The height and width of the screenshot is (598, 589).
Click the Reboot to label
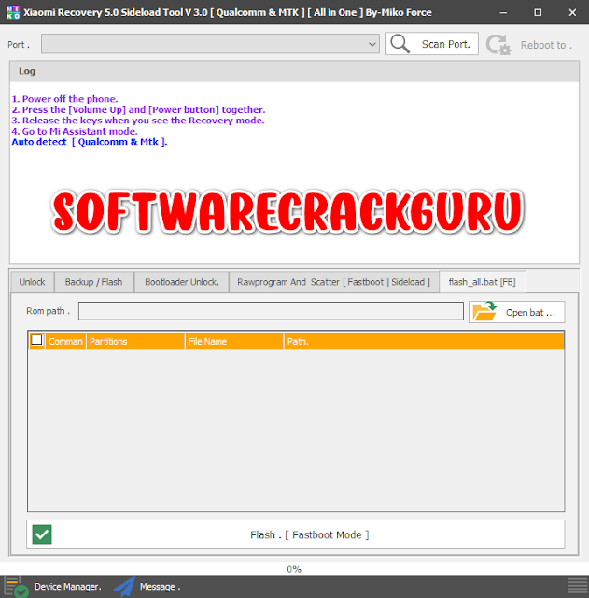[x=546, y=45]
